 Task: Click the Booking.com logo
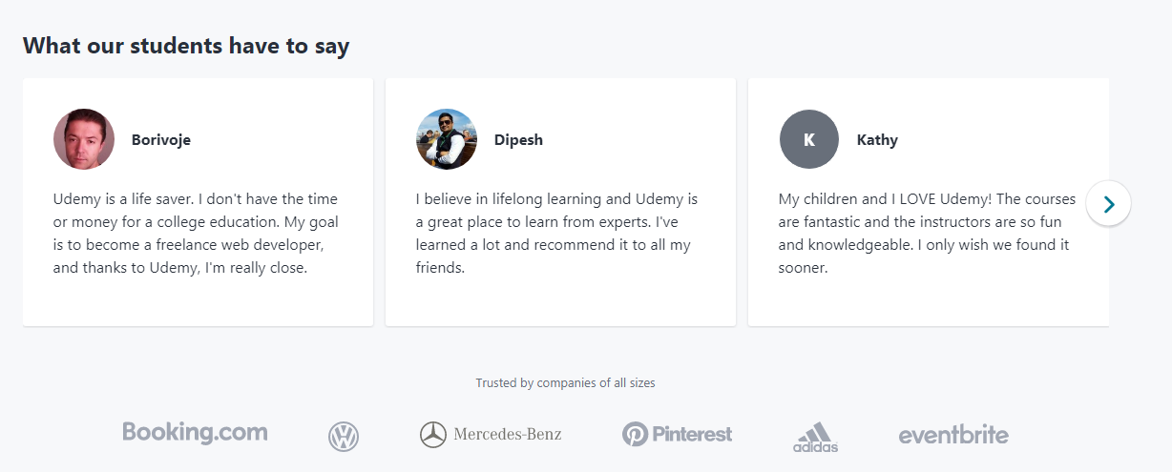pyautogui.click(x=195, y=433)
